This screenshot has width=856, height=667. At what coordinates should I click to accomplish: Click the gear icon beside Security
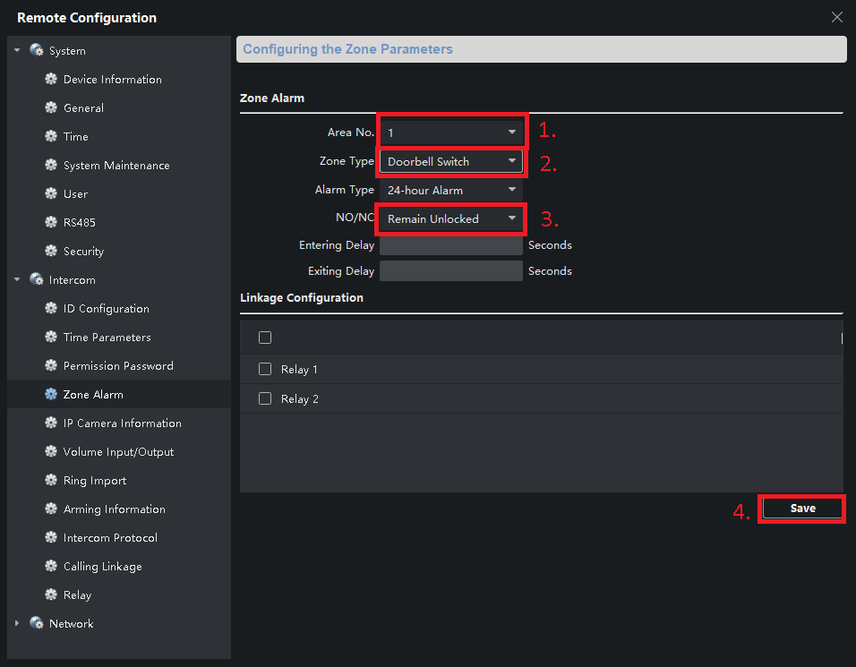point(51,252)
